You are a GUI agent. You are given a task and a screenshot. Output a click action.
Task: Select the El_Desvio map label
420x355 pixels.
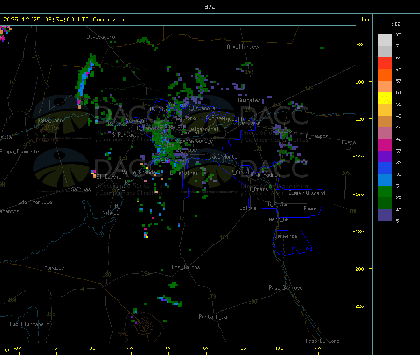109,177
